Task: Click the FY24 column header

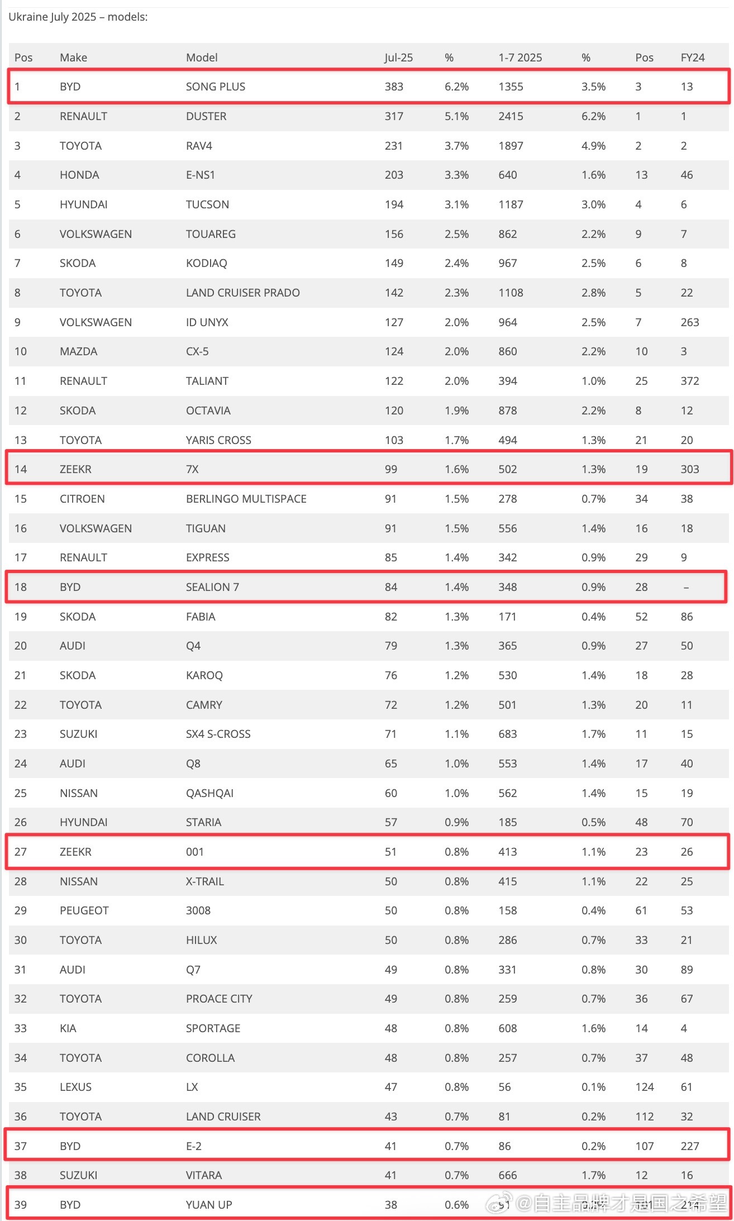Action: pyautogui.click(x=693, y=58)
